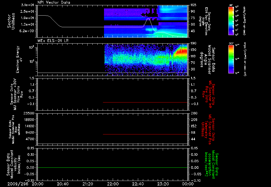The height and width of the screenshot is (187, 271).
Task: Click the red MU Scanner +30V line
Action: point(145,102)
